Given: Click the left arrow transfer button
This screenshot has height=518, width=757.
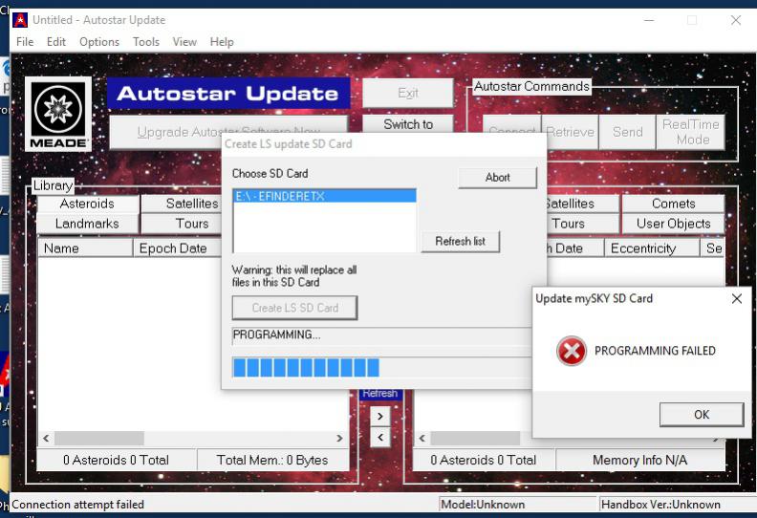Looking at the screenshot, I should (380, 438).
